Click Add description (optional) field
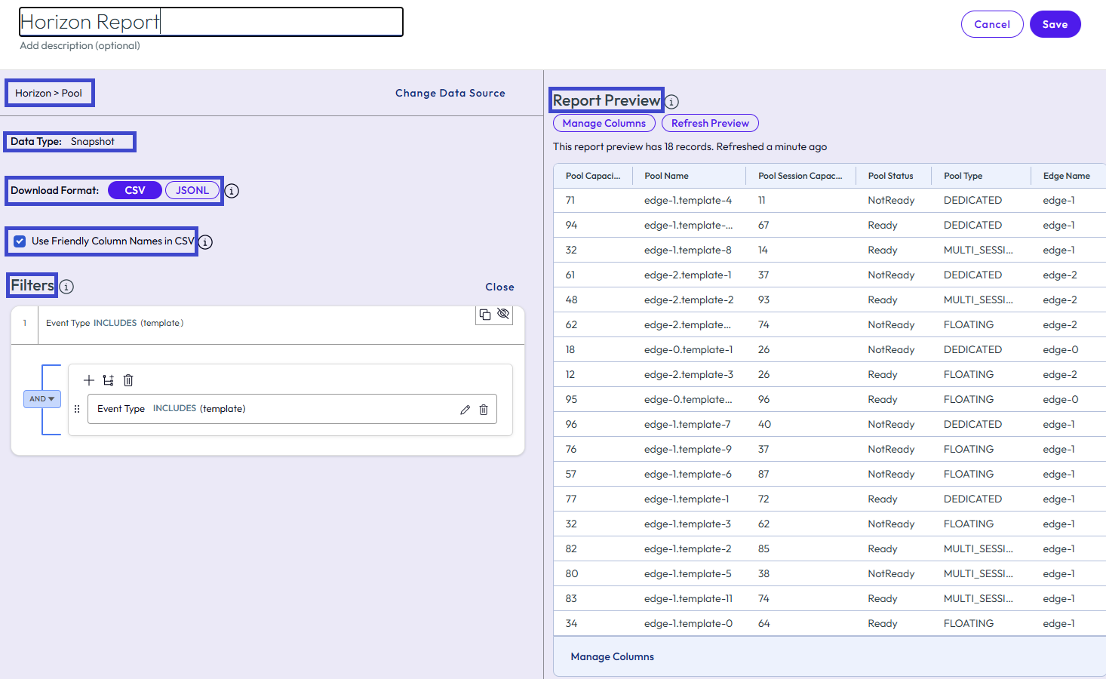This screenshot has width=1106, height=679. (x=80, y=45)
